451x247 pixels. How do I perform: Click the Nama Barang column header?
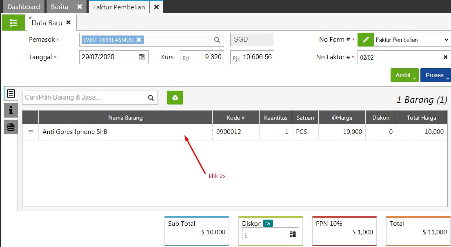coord(125,118)
